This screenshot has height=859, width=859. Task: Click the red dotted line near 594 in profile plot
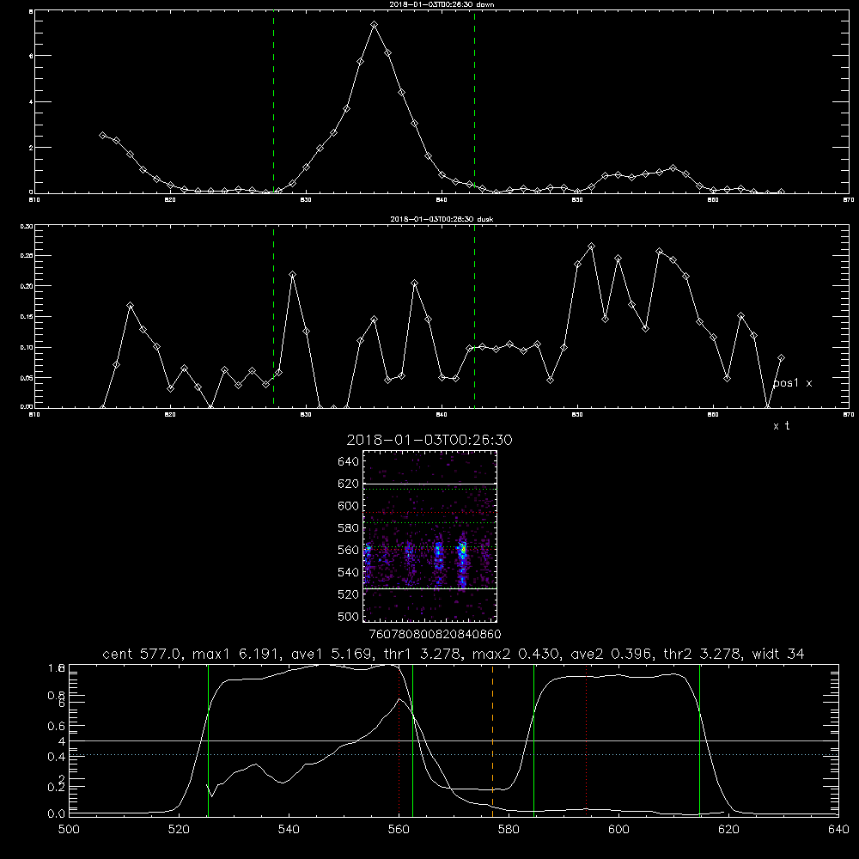586,740
